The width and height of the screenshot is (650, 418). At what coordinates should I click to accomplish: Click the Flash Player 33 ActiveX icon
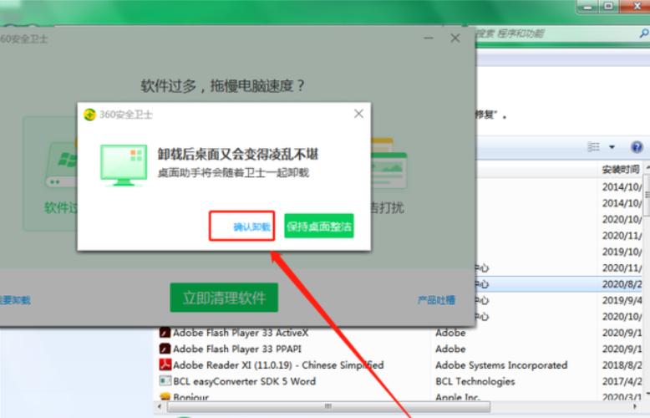(165, 333)
